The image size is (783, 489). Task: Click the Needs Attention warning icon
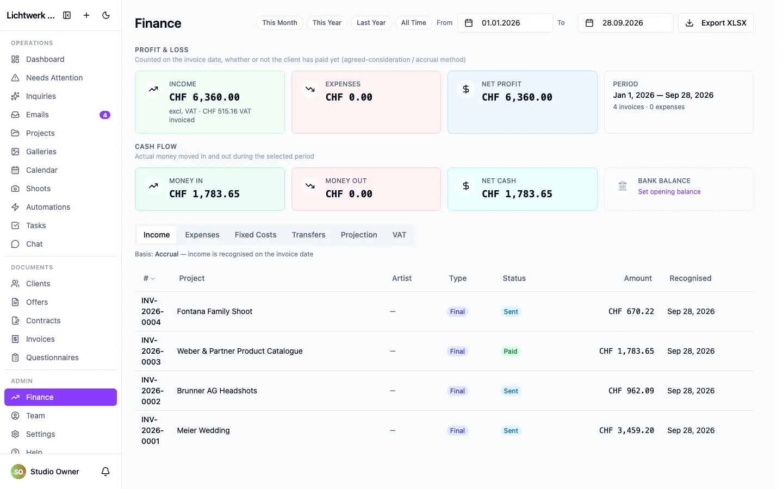coord(15,78)
